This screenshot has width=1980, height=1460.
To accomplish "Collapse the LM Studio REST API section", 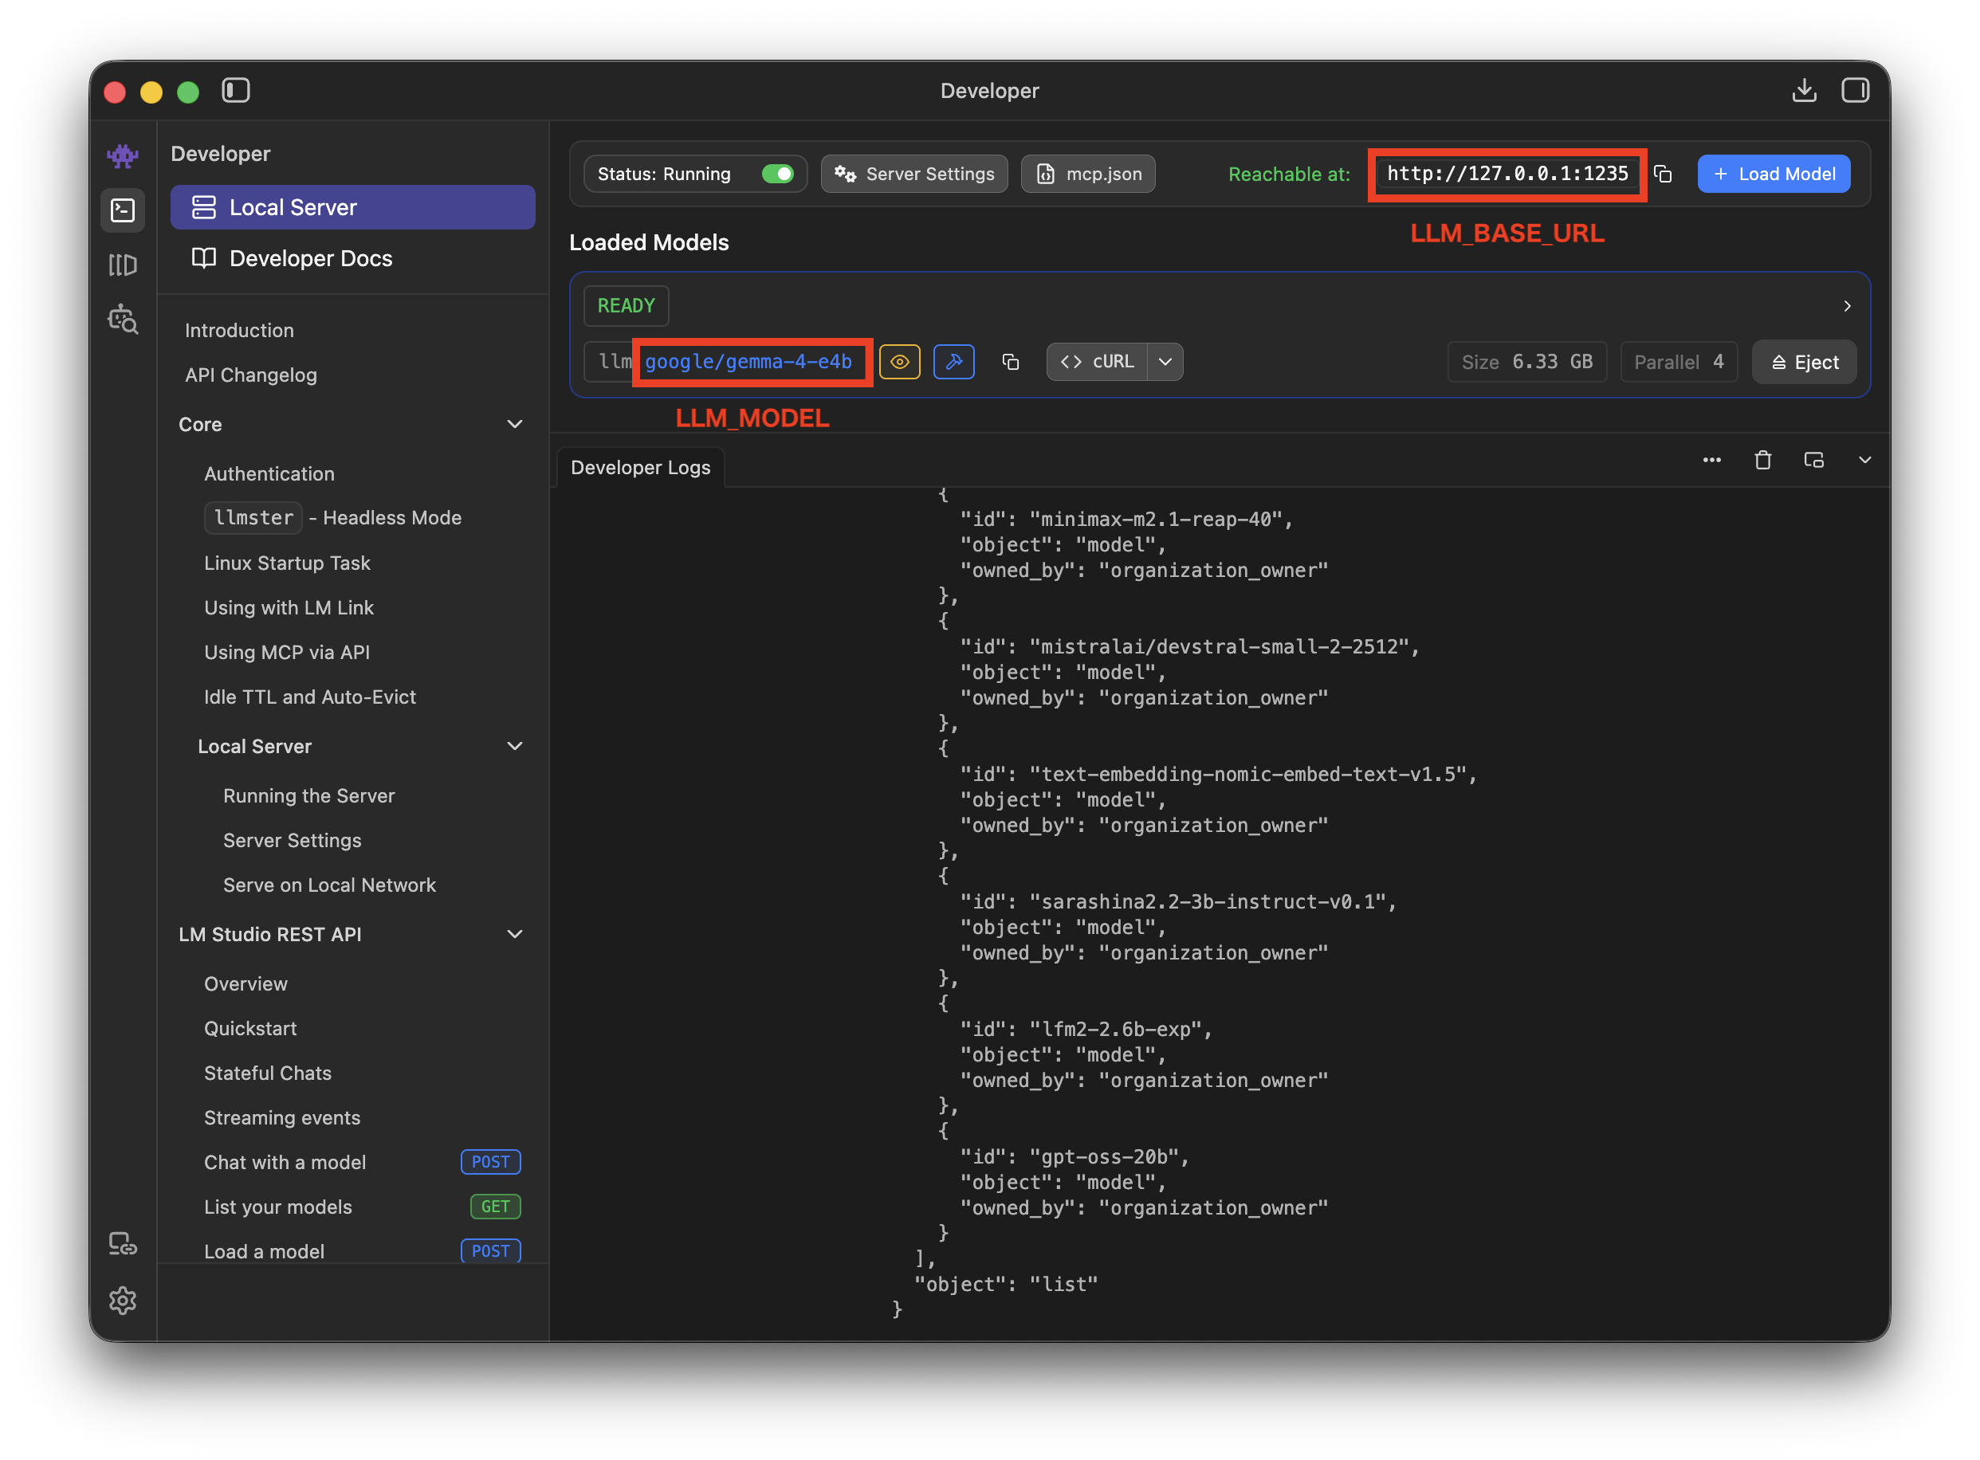I will (x=514, y=934).
